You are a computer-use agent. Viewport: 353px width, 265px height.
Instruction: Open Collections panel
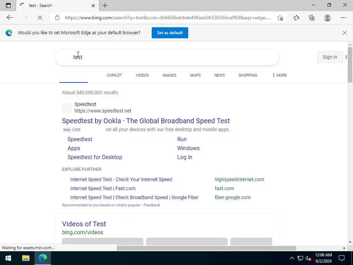pyautogui.click(x=312, y=18)
